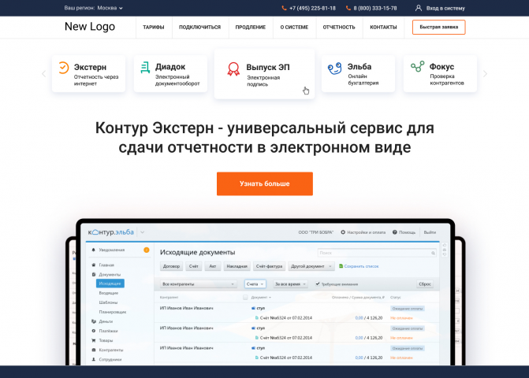Click the Счёт-фактура button
Viewport: 529px width, 378px height.
point(269,266)
